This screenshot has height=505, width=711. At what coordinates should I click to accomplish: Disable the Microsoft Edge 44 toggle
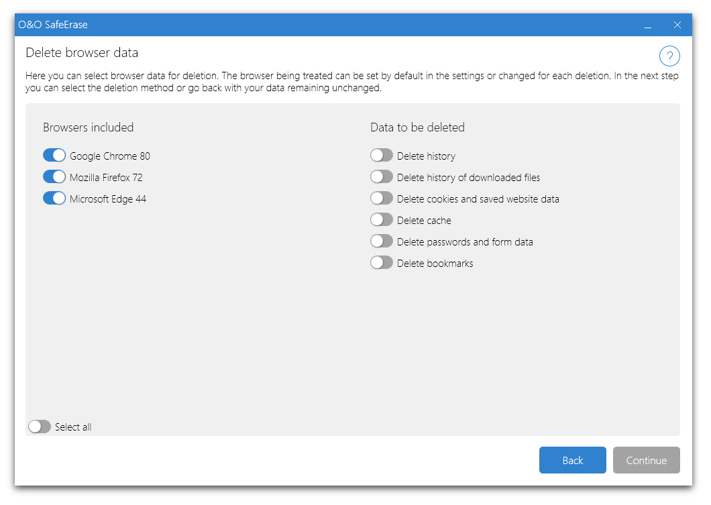coord(54,199)
